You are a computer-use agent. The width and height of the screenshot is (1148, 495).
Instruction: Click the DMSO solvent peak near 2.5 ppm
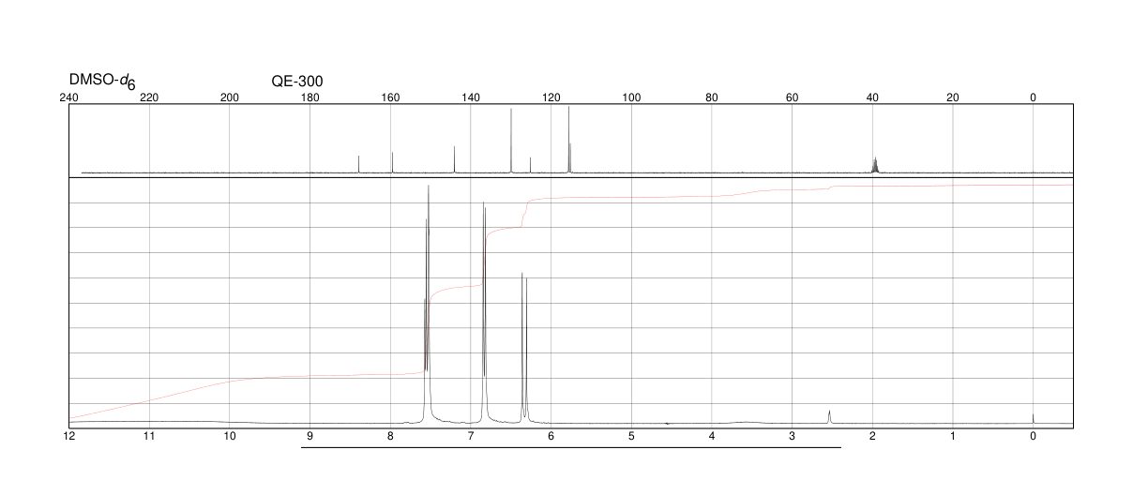pos(830,416)
